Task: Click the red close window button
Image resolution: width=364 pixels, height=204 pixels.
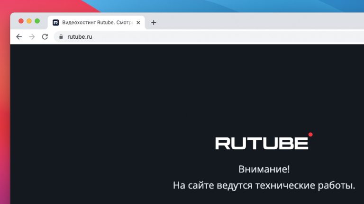Action: 21,21
